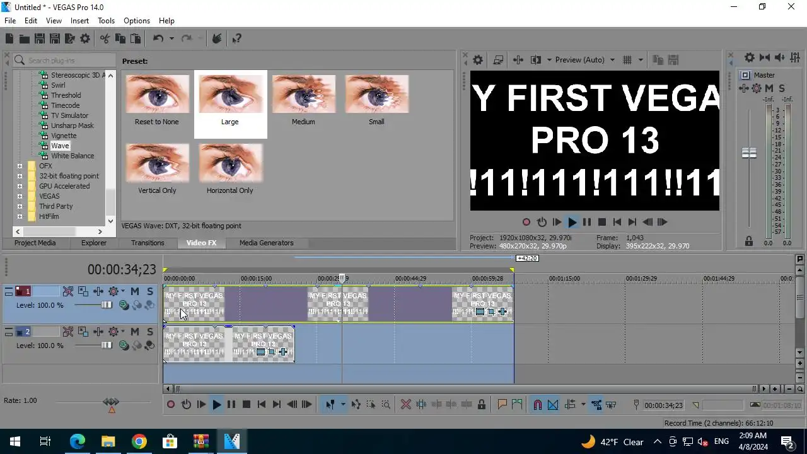Select the Zoom Edit magnifier tool
The image size is (807, 454).
386,405
